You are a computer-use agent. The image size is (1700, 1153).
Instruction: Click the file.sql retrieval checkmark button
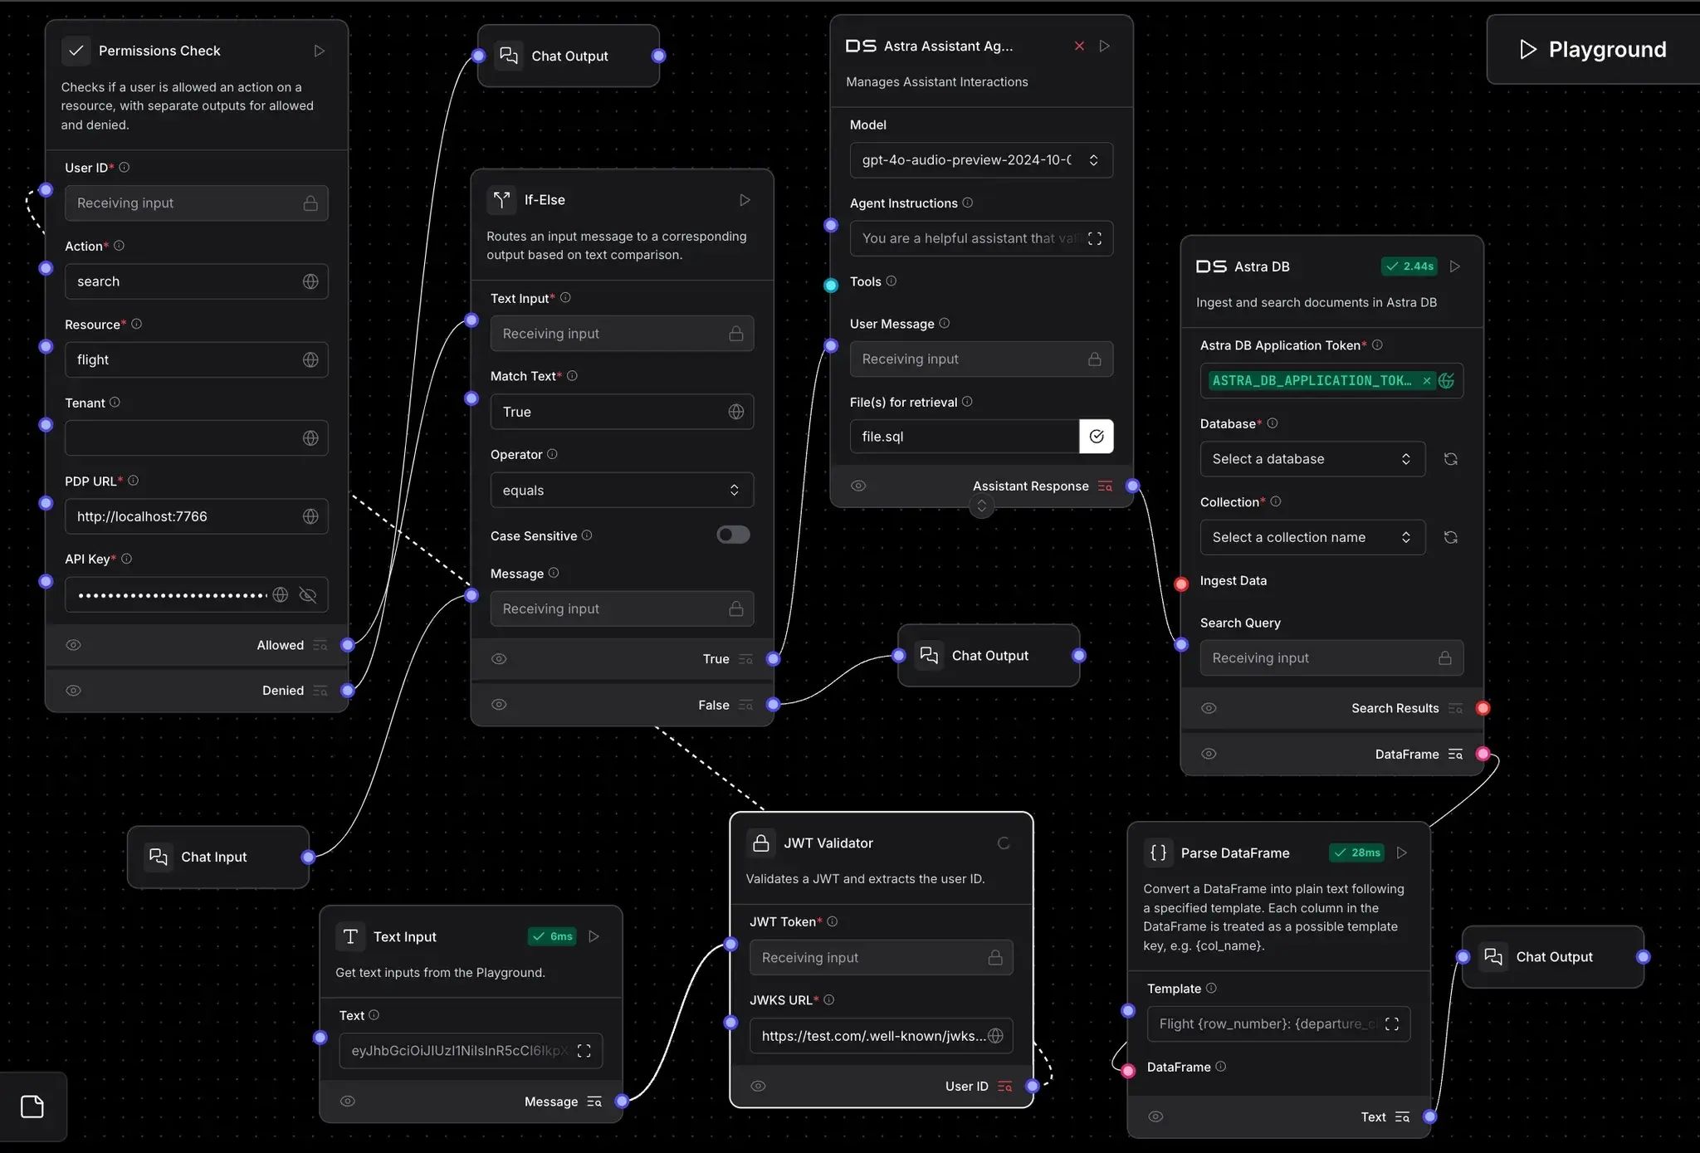click(x=1096, y=437)
